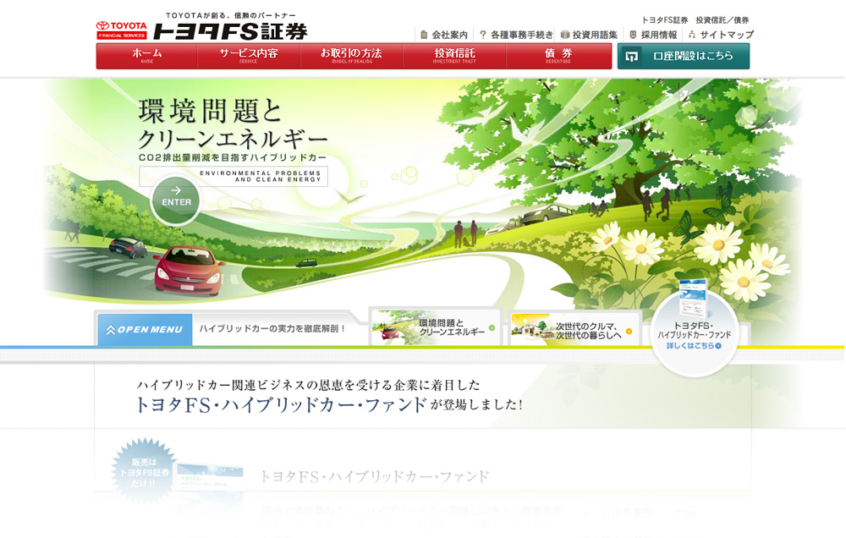Open サイトマップ sitemap link
Image resolution: width=846 pixels, height=538 pixels.
pos(727,35)
